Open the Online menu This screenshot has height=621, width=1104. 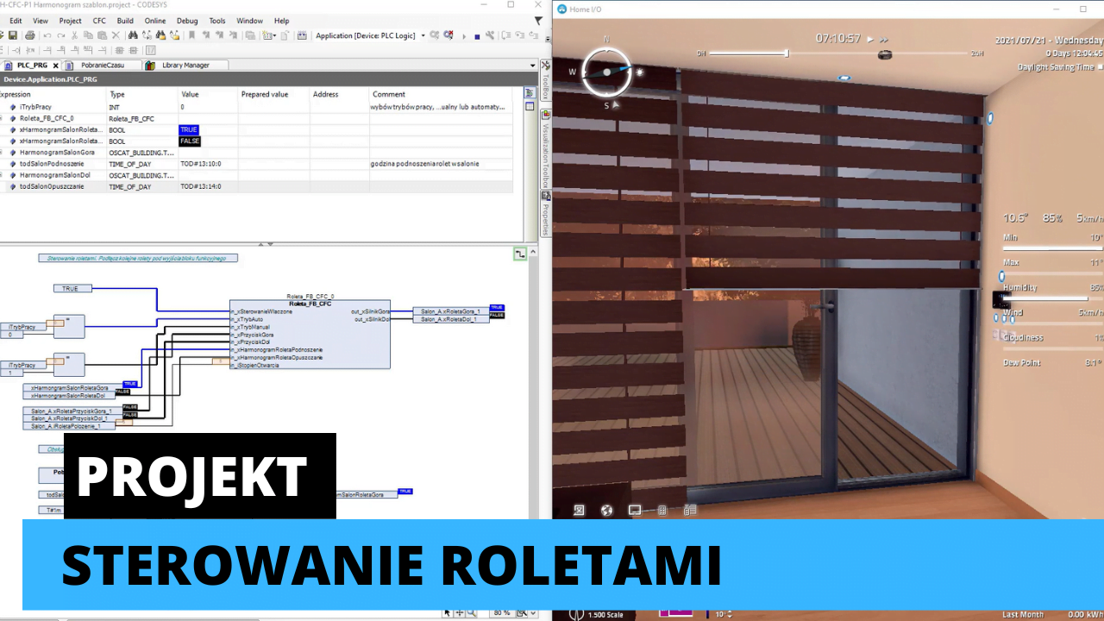155,21
